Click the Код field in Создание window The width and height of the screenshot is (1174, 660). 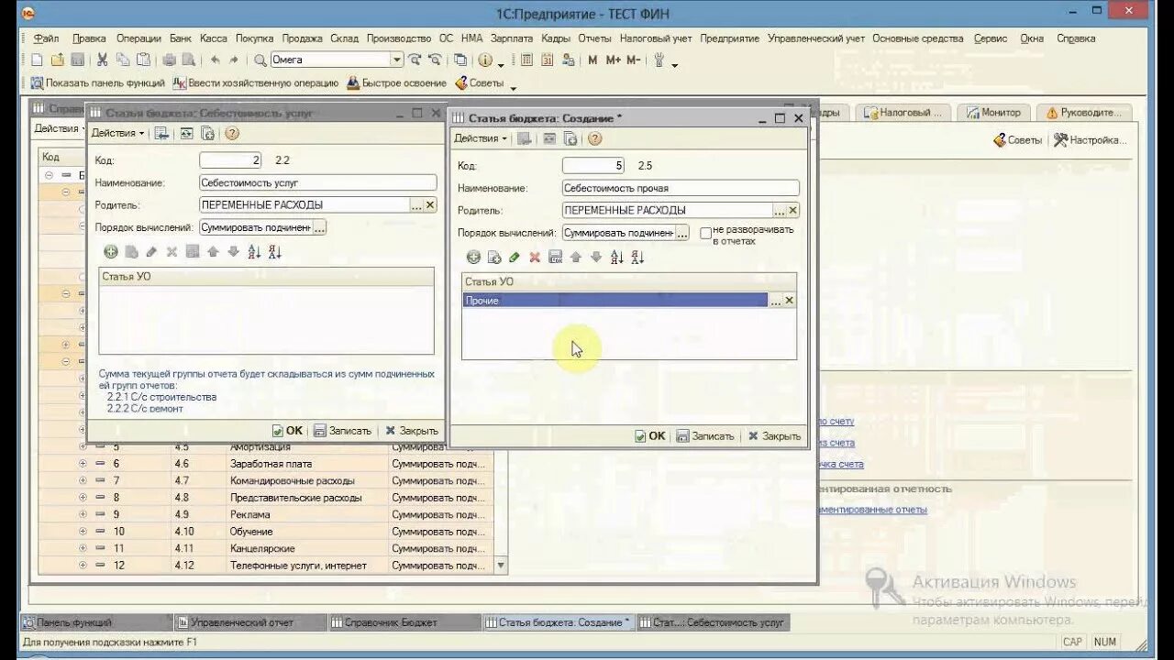[593, 166]
